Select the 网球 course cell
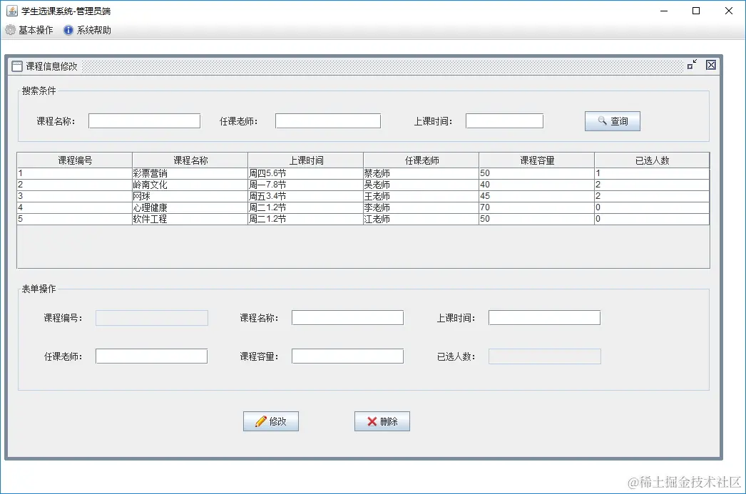The width and height of the screenshot is (746, 494). pyautogui.click(x=190, y=196)
